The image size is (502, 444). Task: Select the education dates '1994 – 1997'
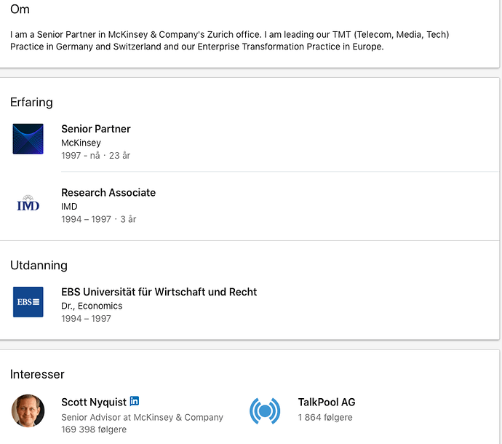click(86, 318)
